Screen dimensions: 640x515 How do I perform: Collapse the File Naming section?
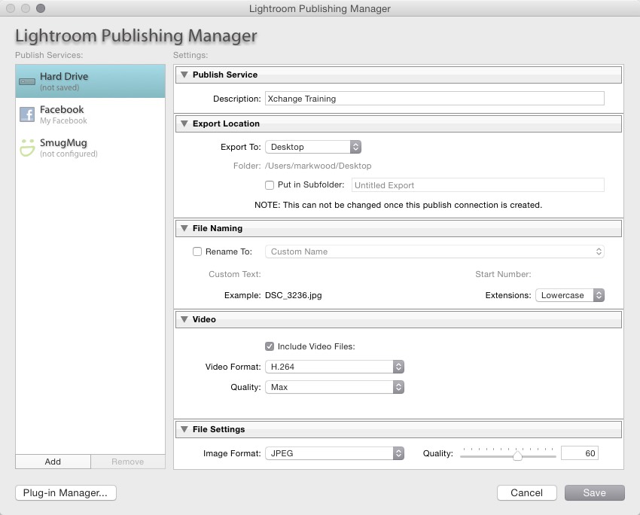pos(184,229)
